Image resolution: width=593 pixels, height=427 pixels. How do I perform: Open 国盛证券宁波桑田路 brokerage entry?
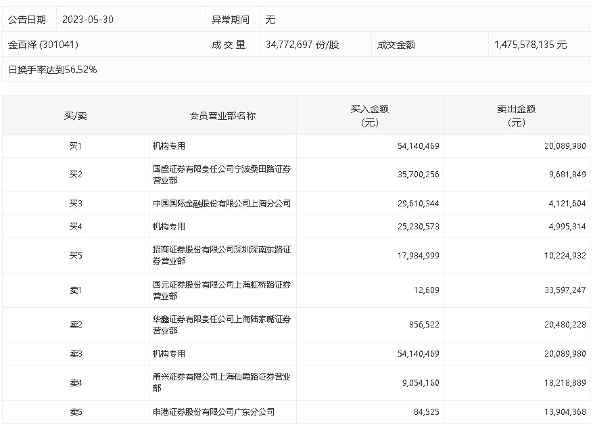tap(222, 174)
